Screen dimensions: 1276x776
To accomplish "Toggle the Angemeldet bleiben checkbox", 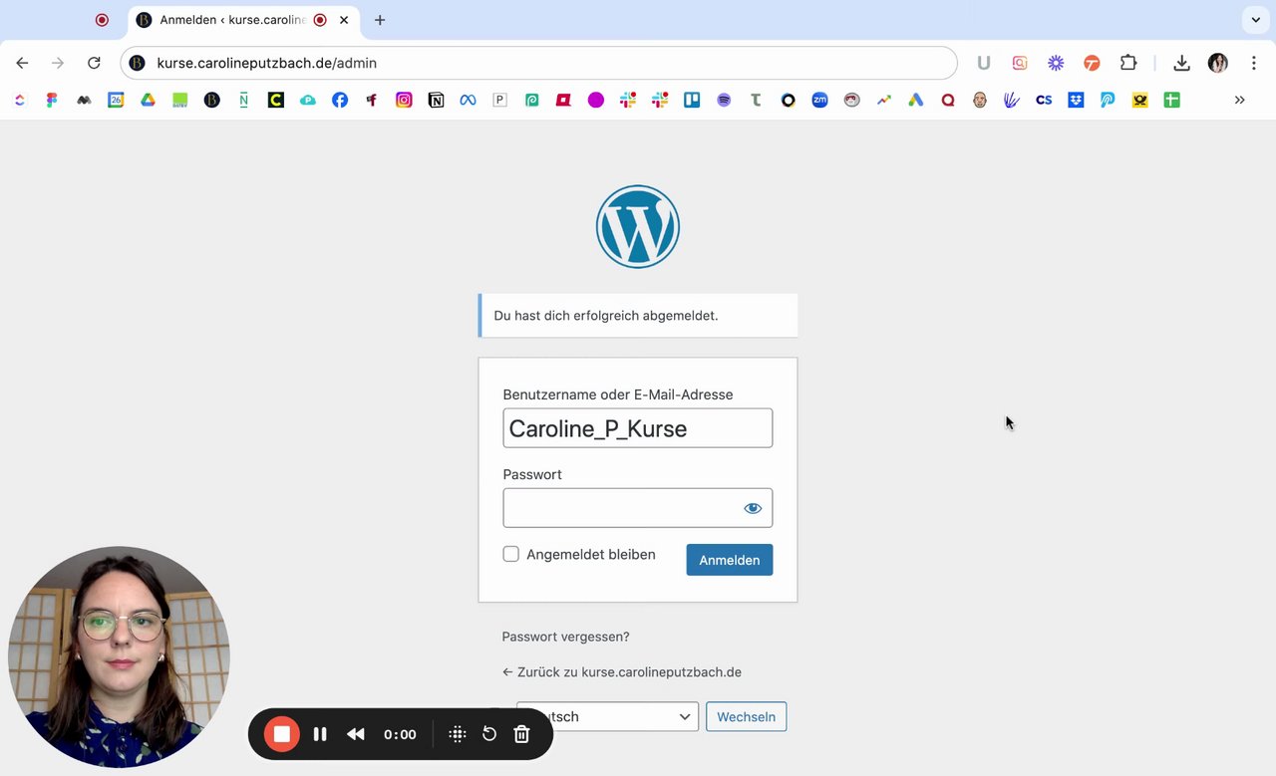I will click(x=511, y=554).
